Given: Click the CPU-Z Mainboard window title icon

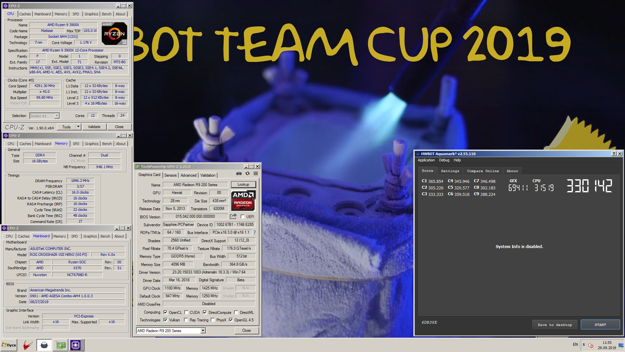Looking at the screenshot, I should (x=4, y=228).
